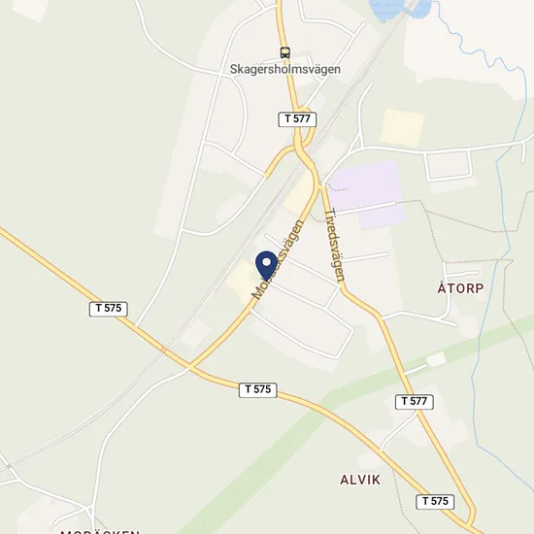Screen dimensions: 534x534
Task: Click the dark blue location pin marker
Action: (267, 266)
